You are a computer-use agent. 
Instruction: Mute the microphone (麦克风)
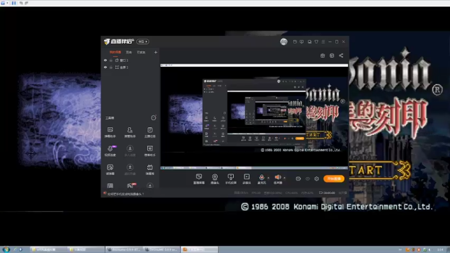pos(262,179)
